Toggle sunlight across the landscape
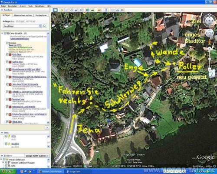The width and height of the screenshot is (217, 174). coord(92,10)
